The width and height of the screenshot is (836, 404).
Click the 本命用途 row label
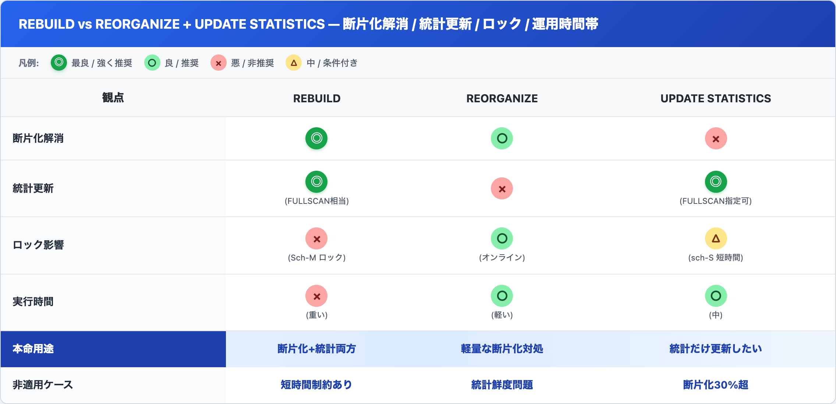33,349
